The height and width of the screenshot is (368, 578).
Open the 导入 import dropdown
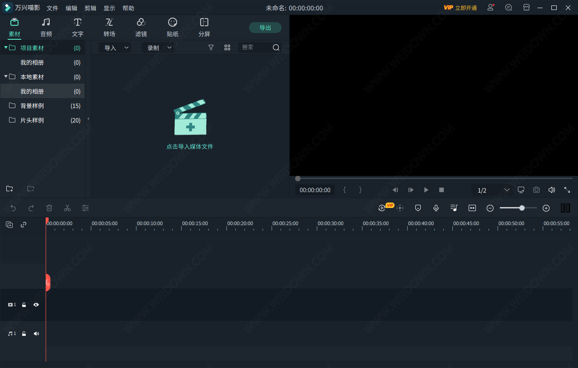(115, 47)
